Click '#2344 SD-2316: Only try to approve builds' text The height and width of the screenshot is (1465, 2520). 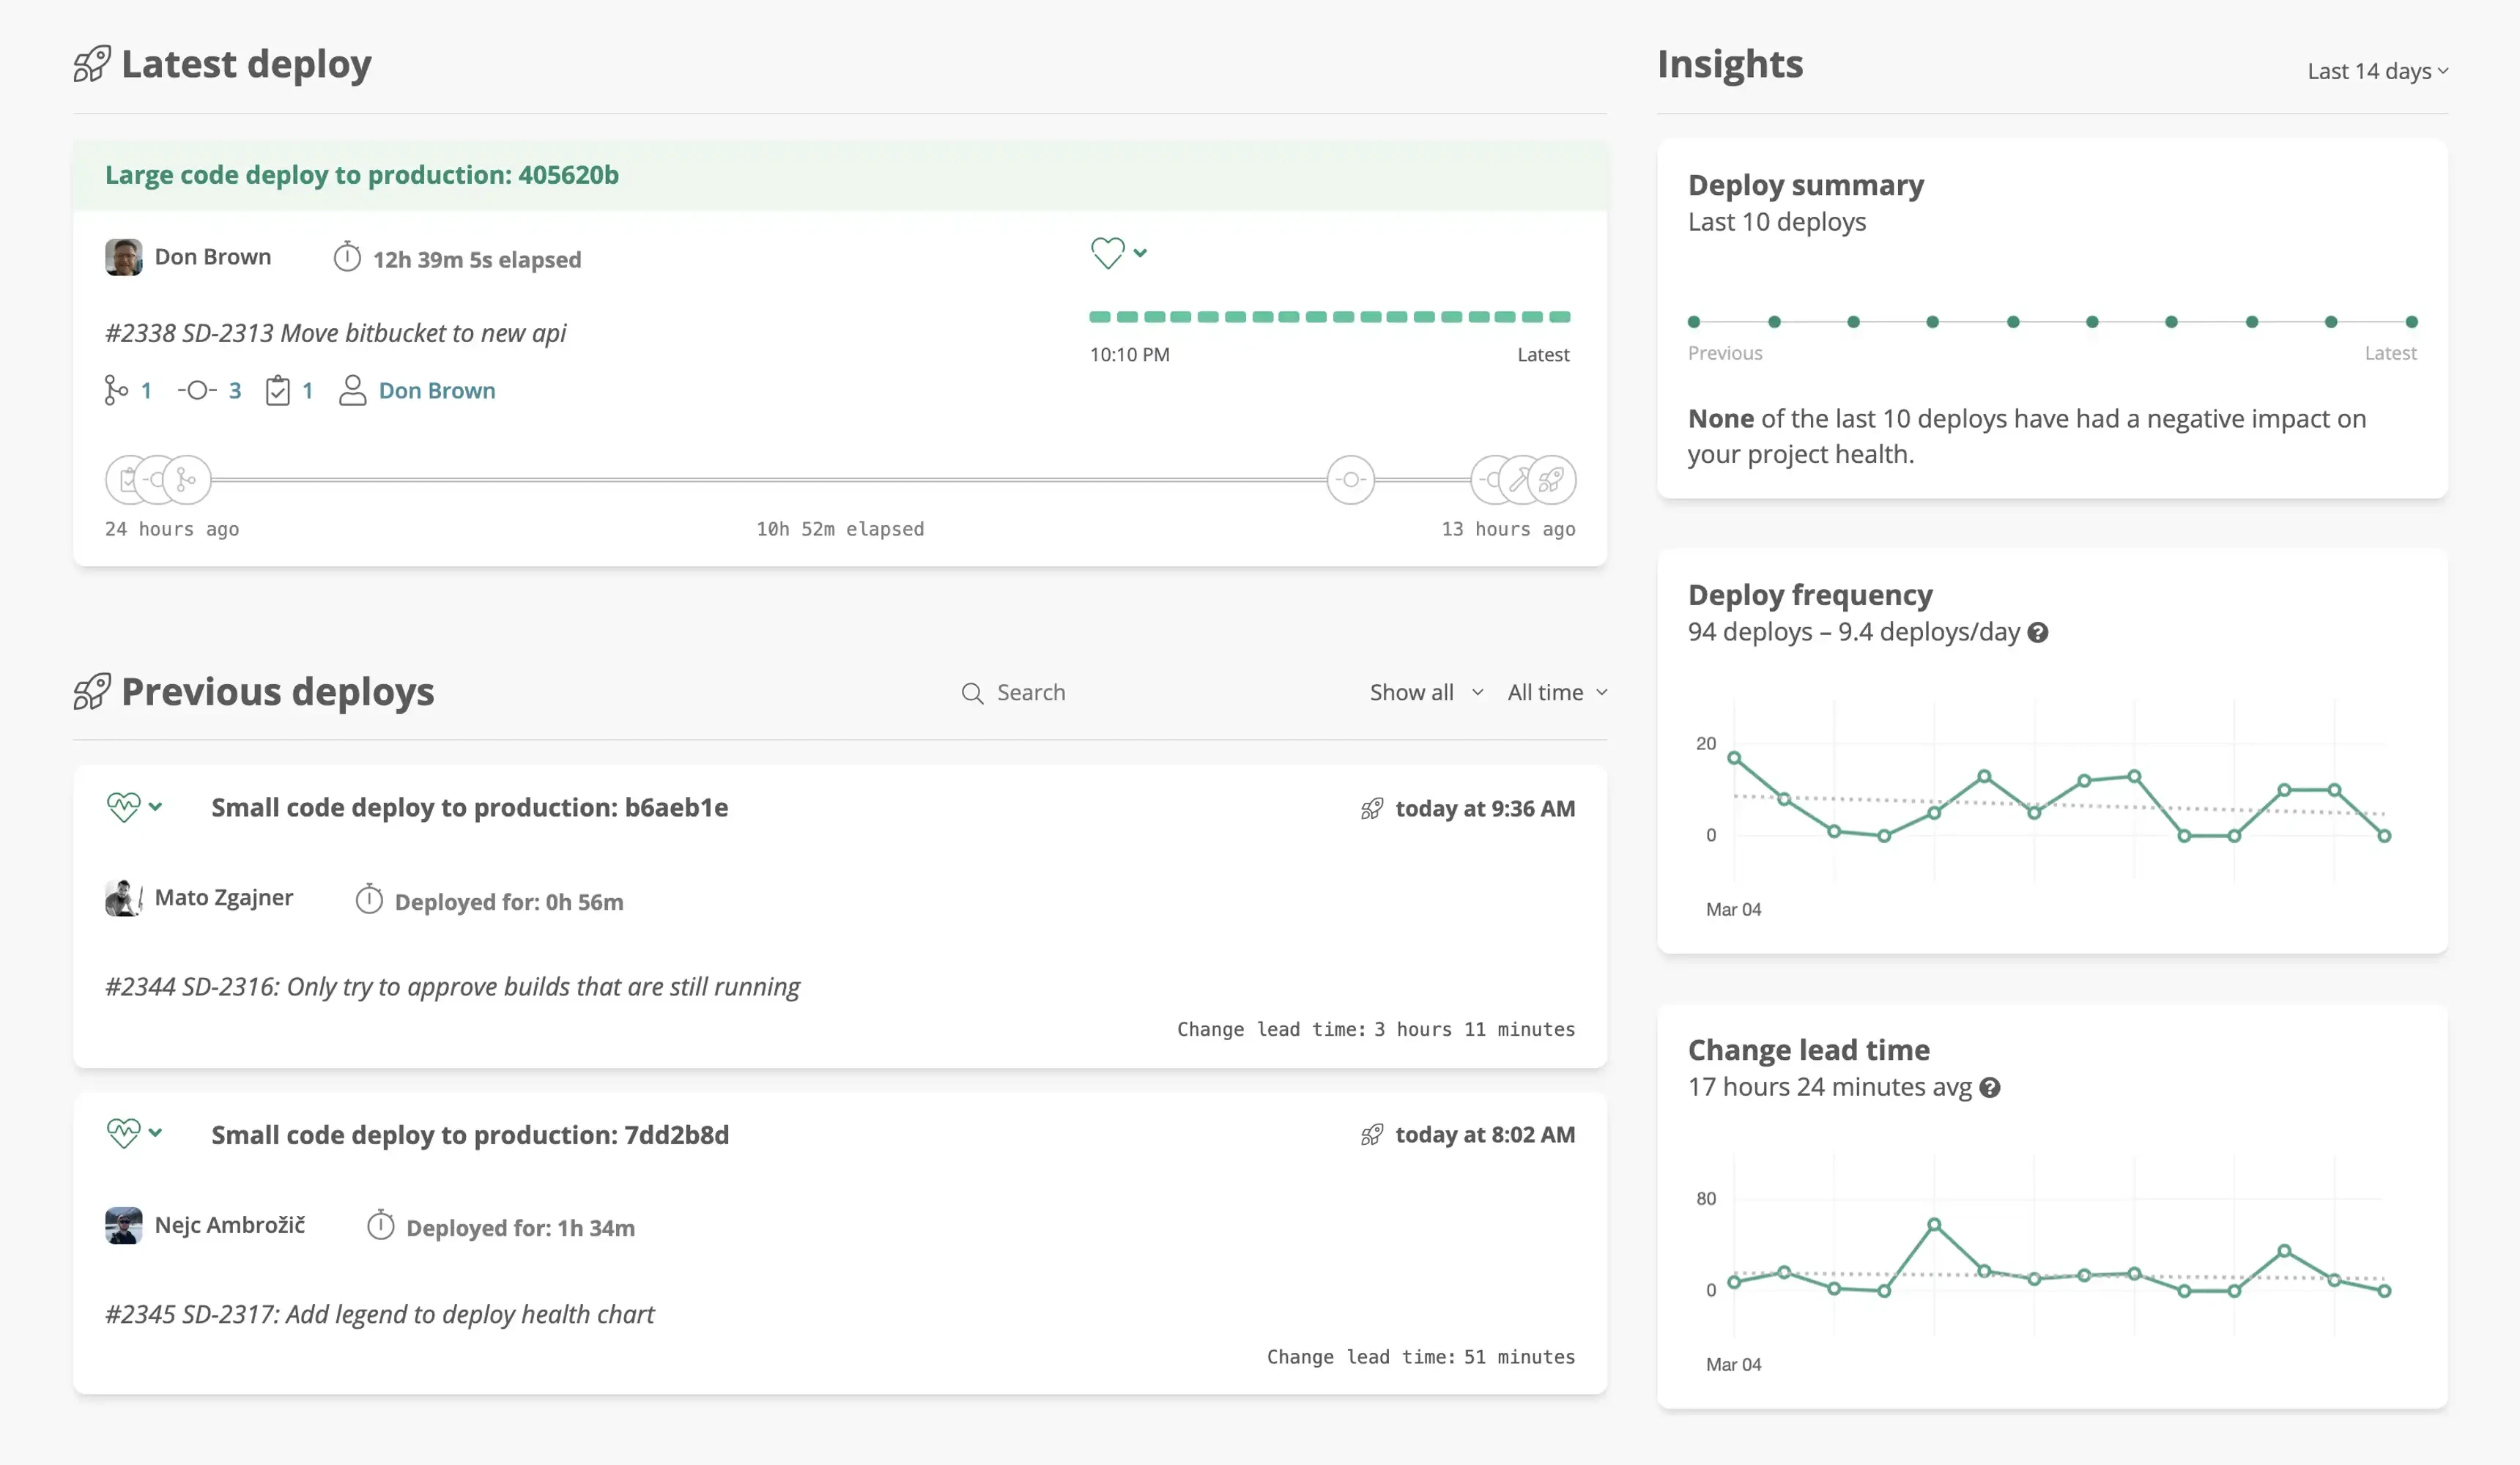452,987
